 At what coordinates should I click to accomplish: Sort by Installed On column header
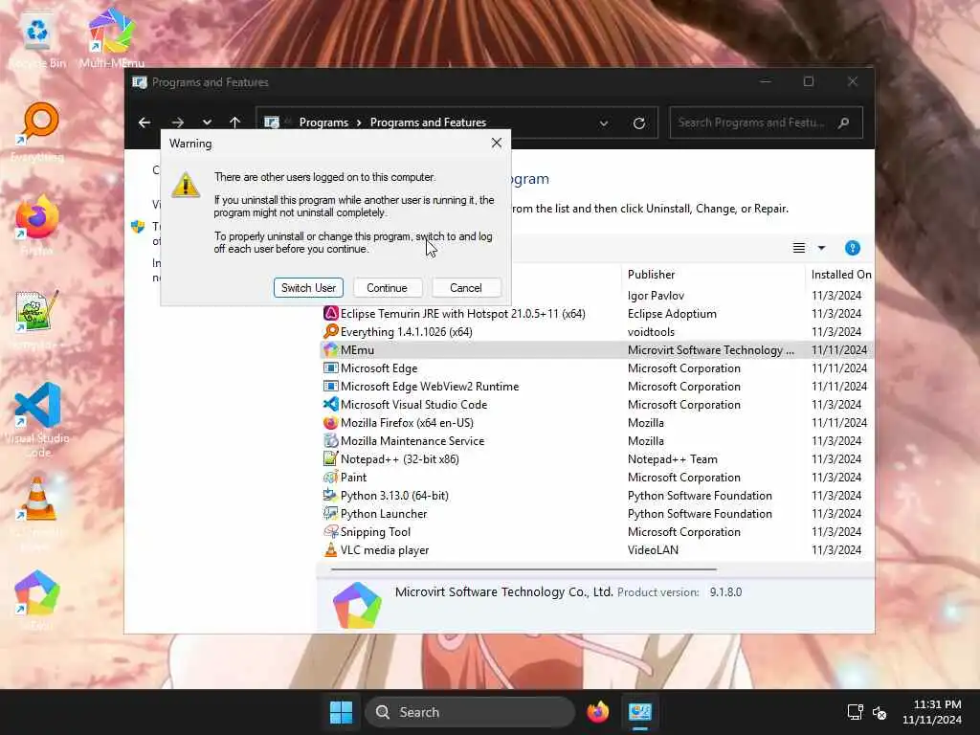click(840, 275)
